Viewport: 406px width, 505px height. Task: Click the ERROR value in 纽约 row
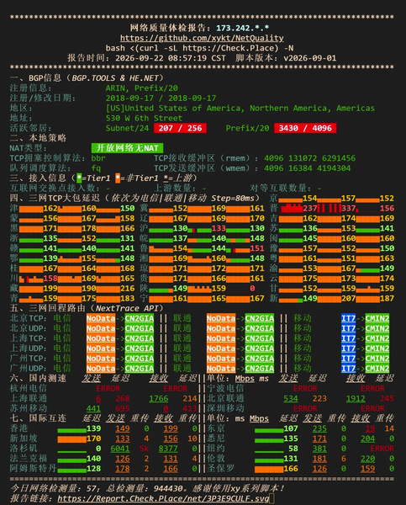pos(382,449)
